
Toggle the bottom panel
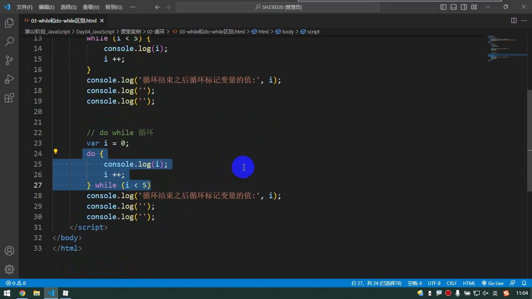pos(454,7)
